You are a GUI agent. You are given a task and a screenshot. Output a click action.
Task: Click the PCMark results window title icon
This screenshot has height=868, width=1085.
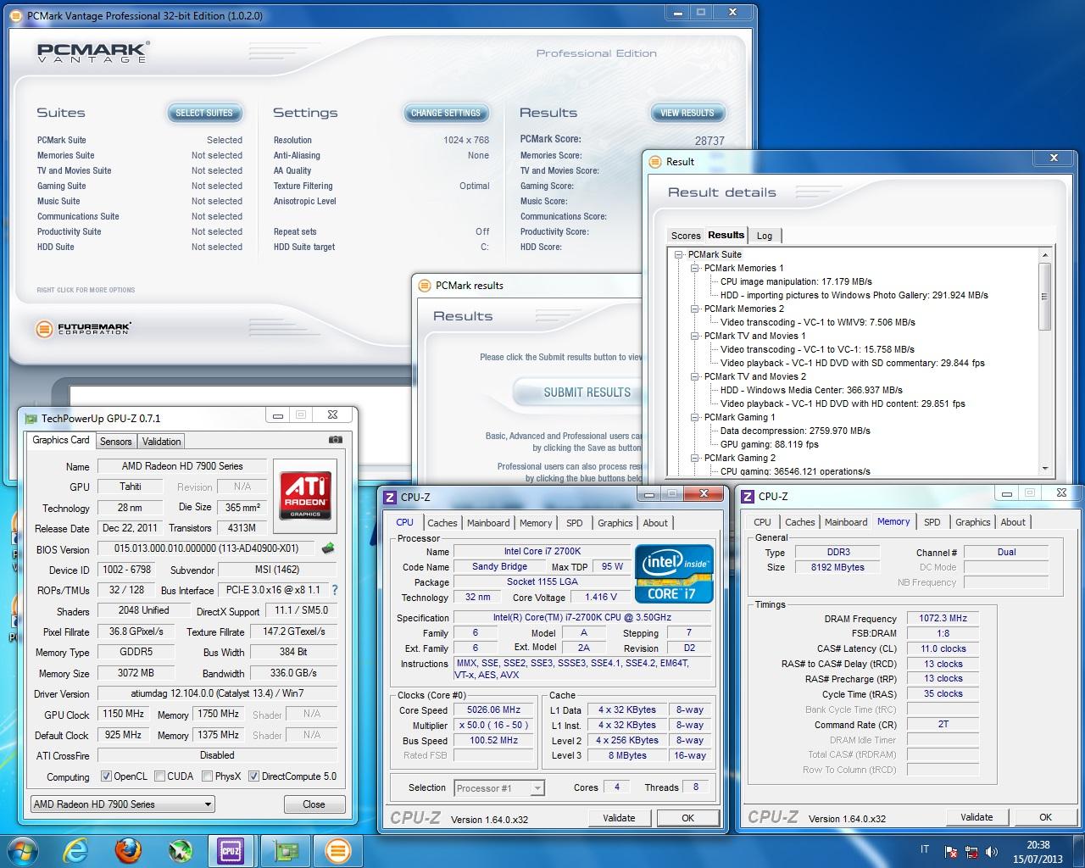click(424, 286)
